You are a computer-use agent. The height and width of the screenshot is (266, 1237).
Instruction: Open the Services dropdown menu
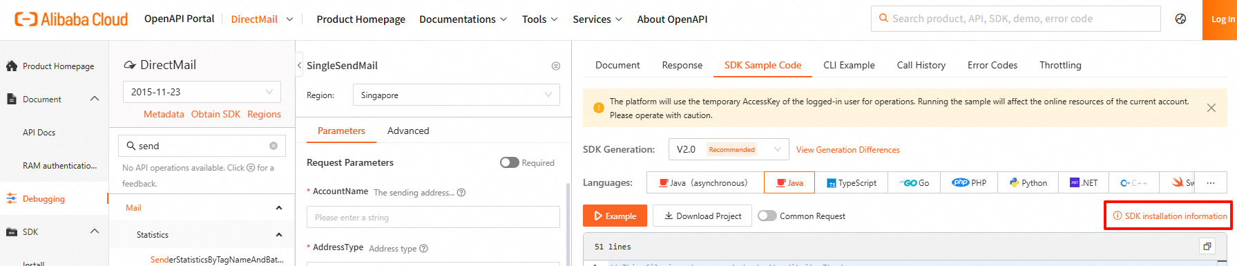pyautogui.click(x=597, y=19)
